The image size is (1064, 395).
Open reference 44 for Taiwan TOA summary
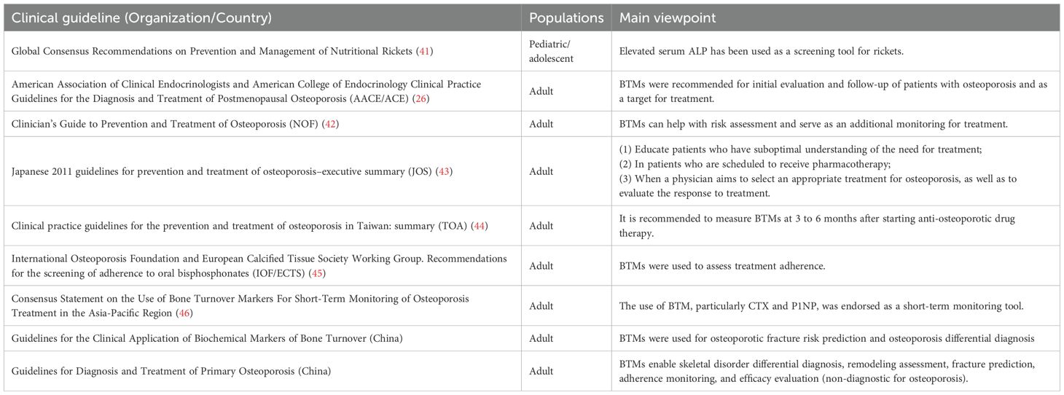click(x=480, y=226)
